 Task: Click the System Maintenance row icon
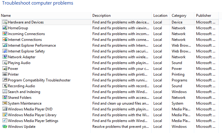pos(5,103)
